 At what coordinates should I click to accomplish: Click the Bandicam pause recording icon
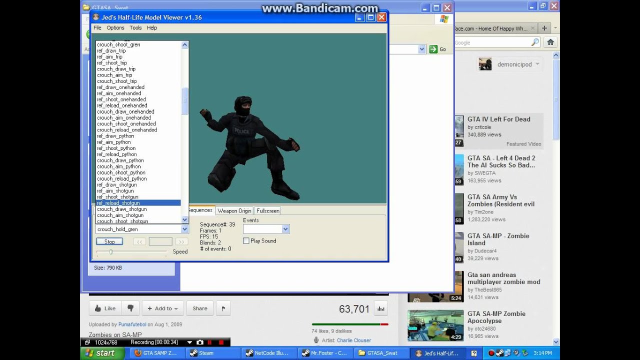pyautogui.click(x=210, y=342)
